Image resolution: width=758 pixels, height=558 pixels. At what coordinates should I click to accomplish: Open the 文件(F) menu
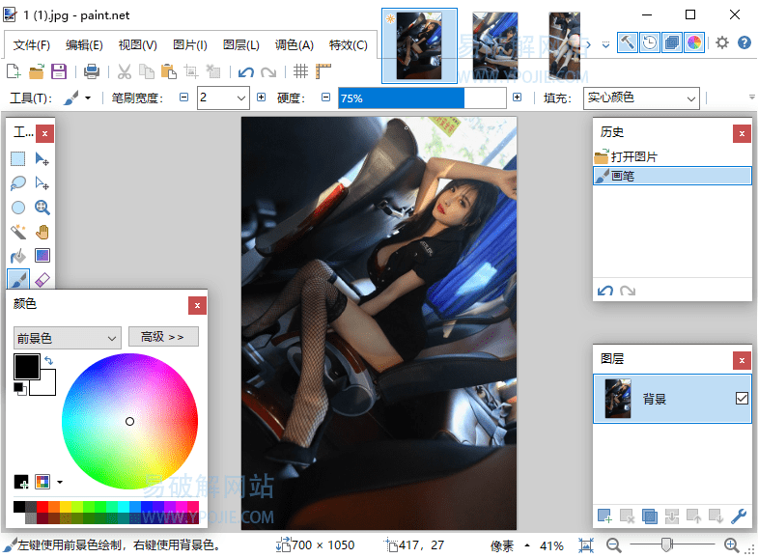click(32, 45)
